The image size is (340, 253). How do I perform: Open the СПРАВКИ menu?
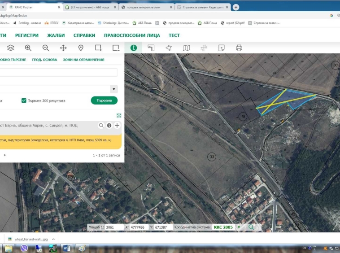click(x=84, y=35)
